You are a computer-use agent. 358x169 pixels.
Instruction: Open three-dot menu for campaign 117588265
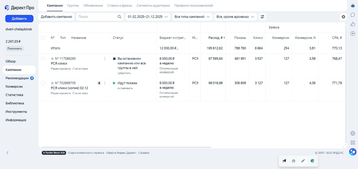click(x=105, y=59)
